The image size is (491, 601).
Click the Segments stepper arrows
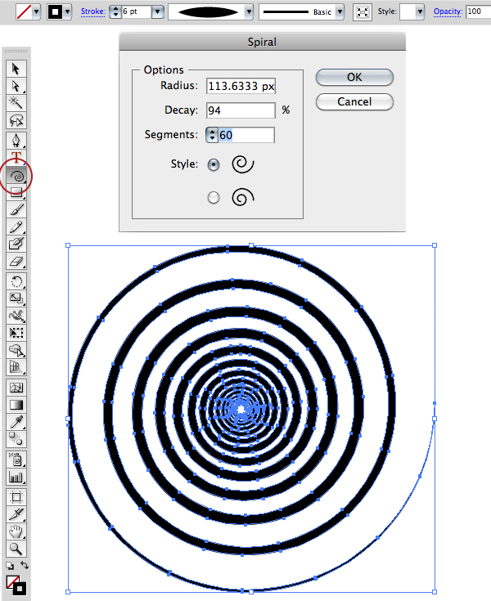click(213, 135)
